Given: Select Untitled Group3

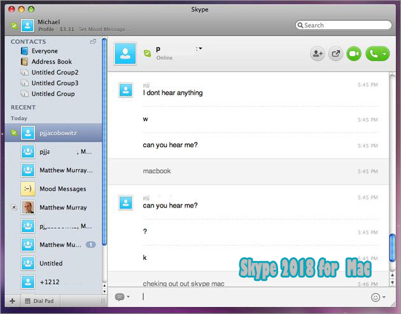Looking at the screenshot, I should (55, 83).
